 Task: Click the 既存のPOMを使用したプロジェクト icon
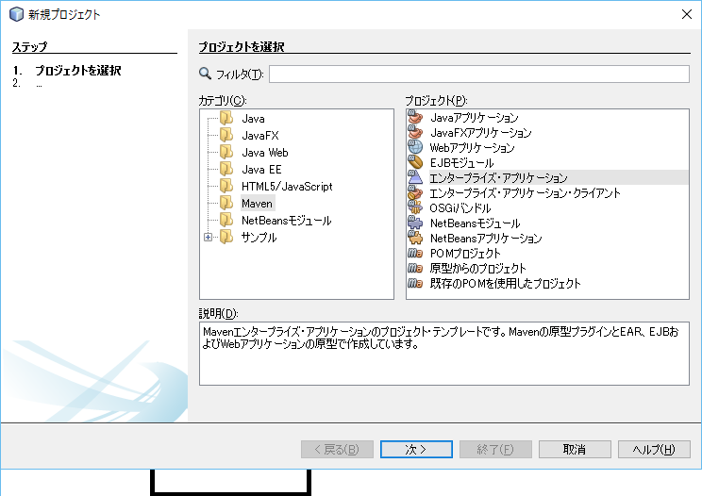point(415,283)
